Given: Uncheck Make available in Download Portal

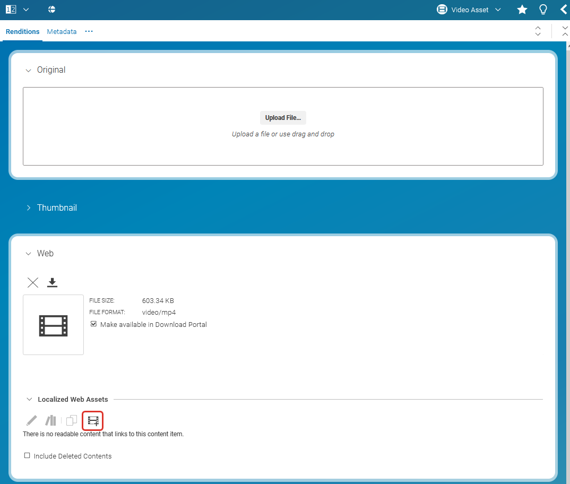Looking at the screenshot, I should point(94,324).
